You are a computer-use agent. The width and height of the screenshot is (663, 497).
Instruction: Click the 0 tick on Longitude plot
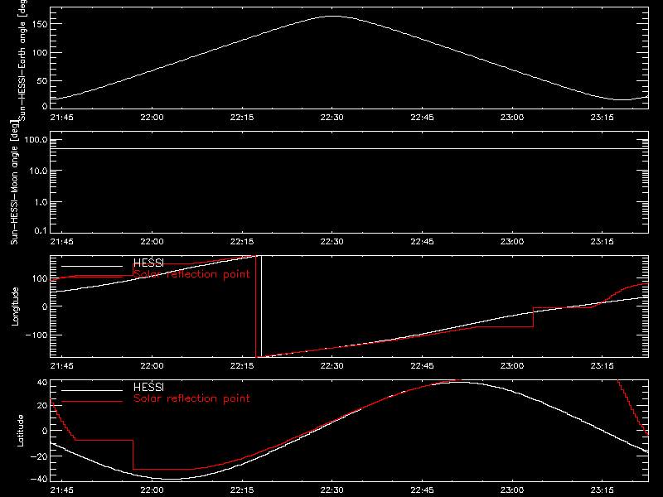[x=45, y=306]
